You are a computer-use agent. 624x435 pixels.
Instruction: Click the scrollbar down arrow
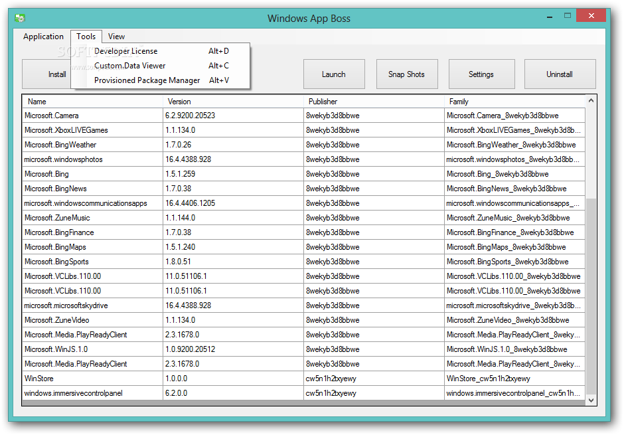click(x=591, y=400)
